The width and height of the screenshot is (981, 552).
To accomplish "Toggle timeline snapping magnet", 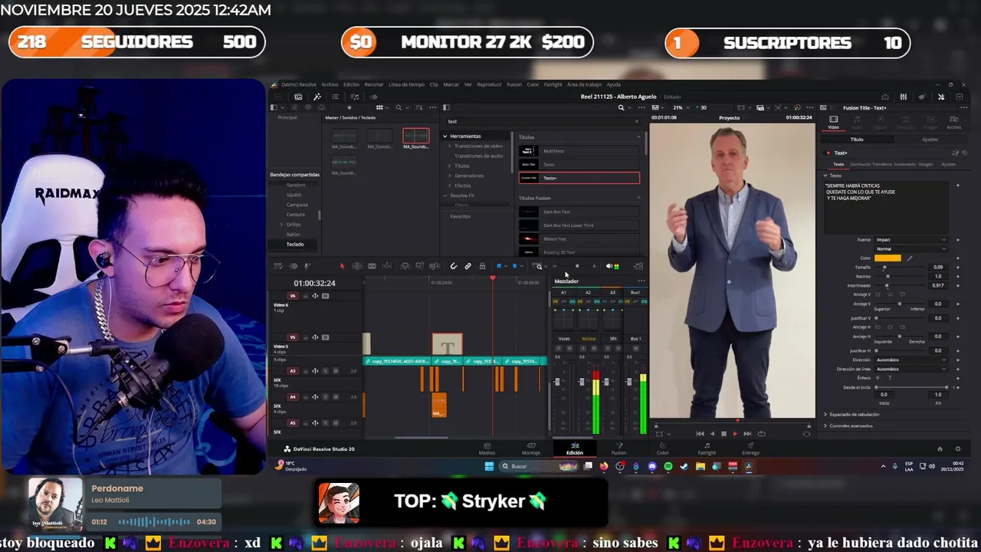I will (454, 266).
